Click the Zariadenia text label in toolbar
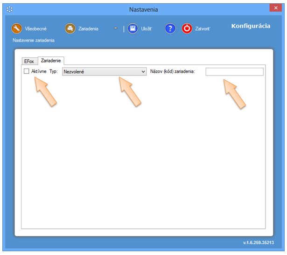This screenshot has height=255, width=287. [x=89, y=29]
